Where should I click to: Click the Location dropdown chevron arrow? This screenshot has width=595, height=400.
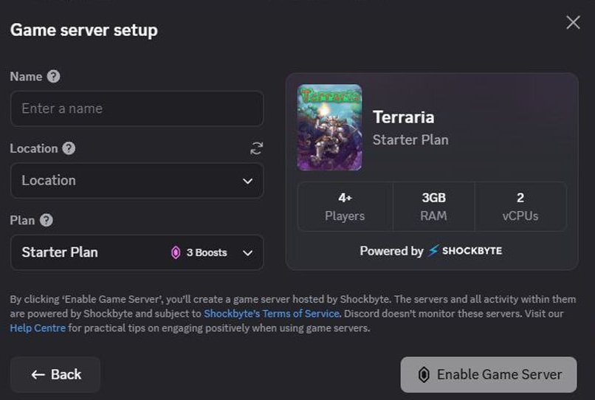click(248, 181)
